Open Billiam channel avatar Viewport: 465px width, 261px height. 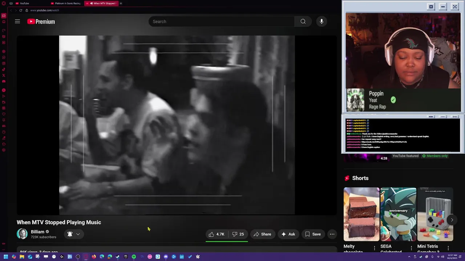pos(22,234)
